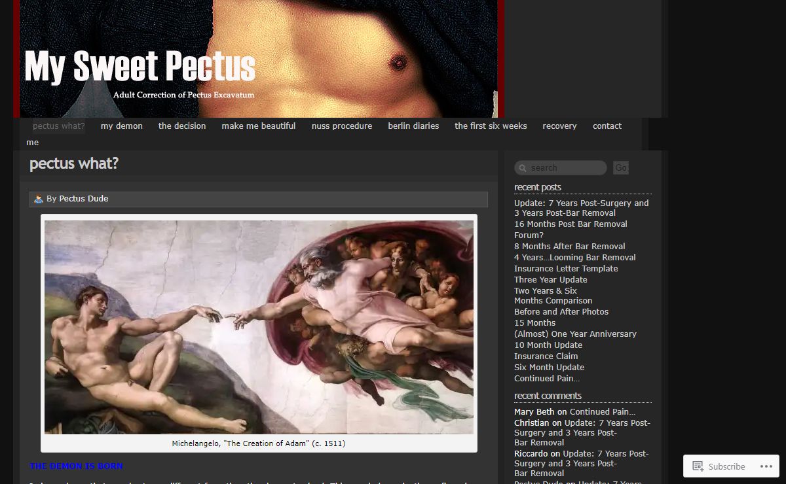Click the magnifier icon in search box
The width and height of the screenshot is (786, 484).
(x=523, y=168)
